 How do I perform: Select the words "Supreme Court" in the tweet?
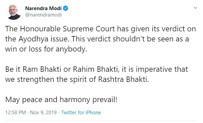click(x=89, y=29)
